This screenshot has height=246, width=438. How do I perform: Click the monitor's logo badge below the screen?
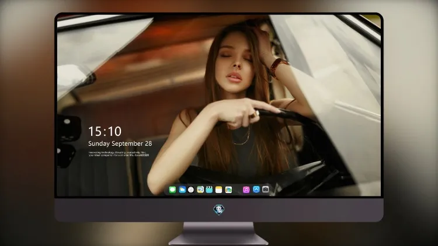click(x=219, y=210)
